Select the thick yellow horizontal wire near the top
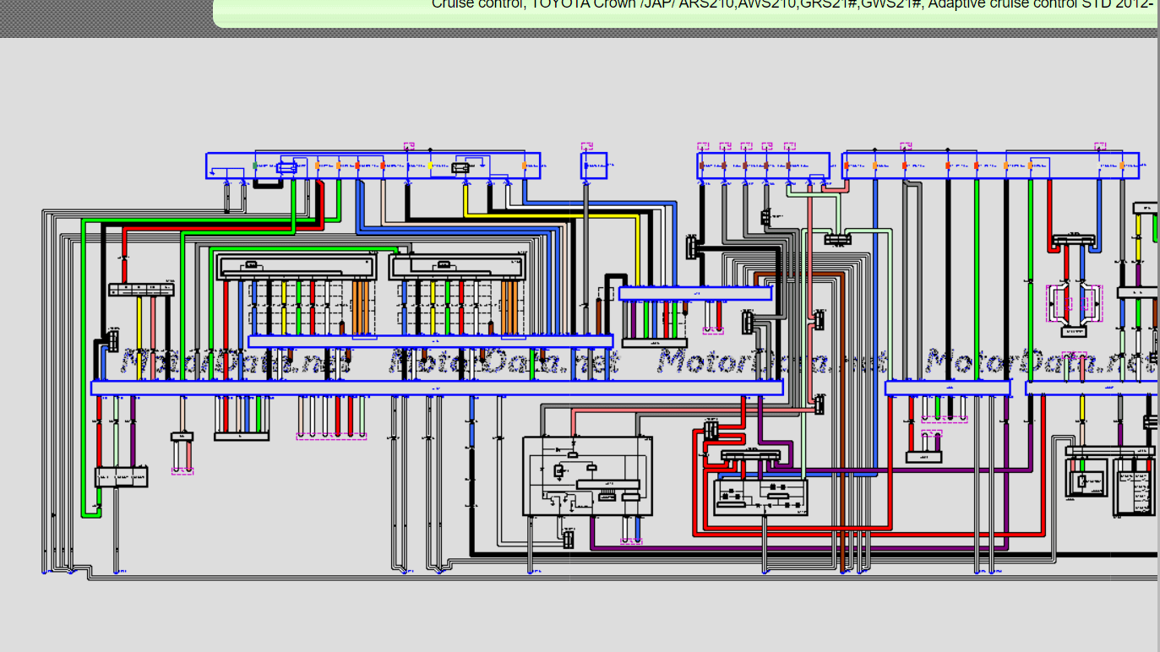Image resolution: width=1160 pixels, height=652 pixels. coord(549,215)
